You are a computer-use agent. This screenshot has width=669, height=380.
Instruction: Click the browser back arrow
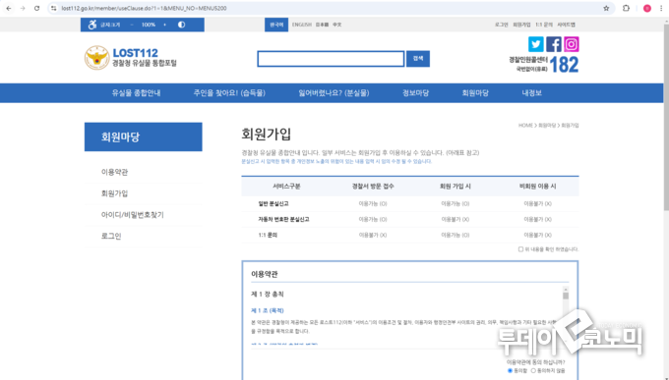pos(9,8)
